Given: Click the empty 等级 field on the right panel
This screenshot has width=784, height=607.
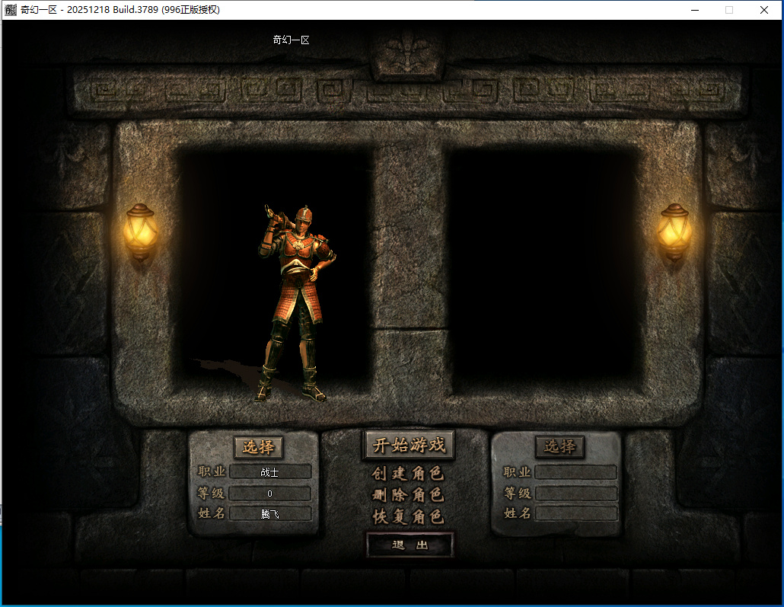Looking at the screenshot, I should [x=575, y=494].
